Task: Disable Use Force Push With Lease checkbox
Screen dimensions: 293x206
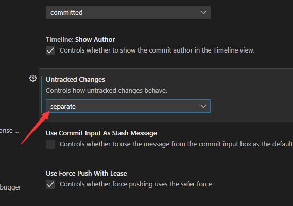Action: 50,184
